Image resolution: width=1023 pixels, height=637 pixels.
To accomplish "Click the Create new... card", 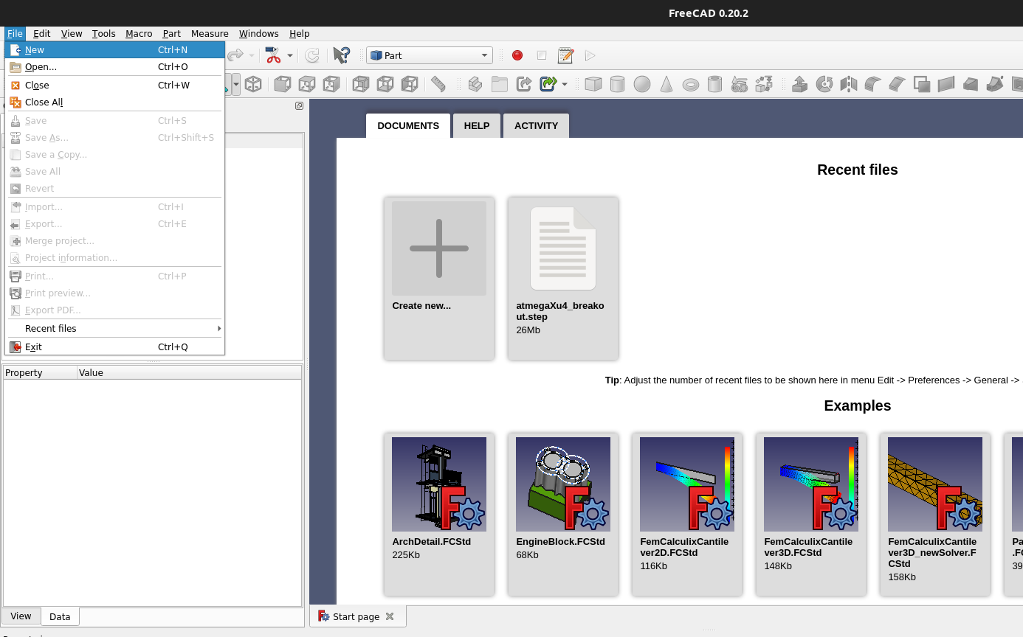I will (439, 279).
